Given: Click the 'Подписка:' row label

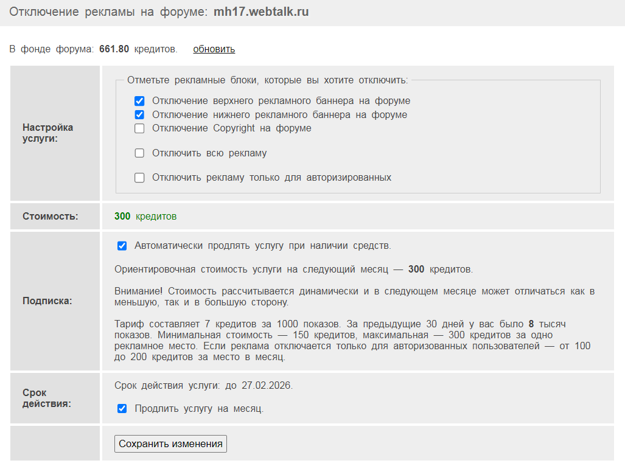Looking at the screenshot, I should [x=47, y=301].
